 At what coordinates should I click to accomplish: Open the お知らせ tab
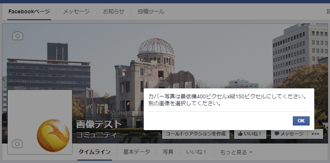click(114, 11)
